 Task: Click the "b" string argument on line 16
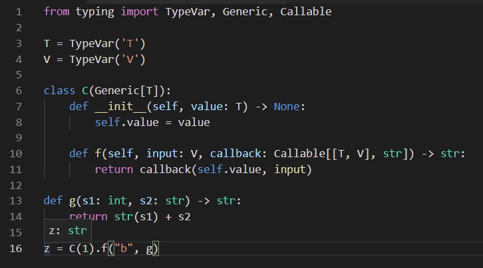tap(124, 248)
